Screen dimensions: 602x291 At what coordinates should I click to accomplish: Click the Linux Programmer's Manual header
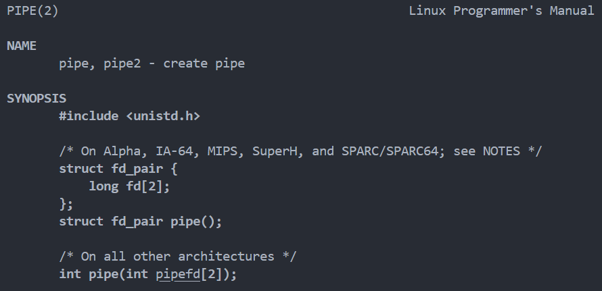(501, 11)
